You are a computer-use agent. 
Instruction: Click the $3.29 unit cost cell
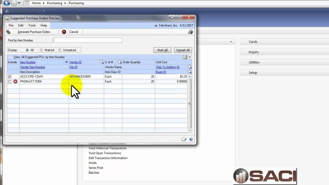[x=171, y=77]
